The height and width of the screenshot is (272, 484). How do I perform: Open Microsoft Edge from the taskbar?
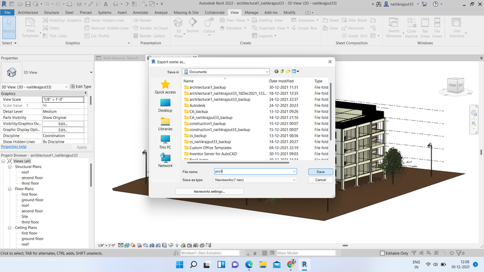click(x=249, y=264)
